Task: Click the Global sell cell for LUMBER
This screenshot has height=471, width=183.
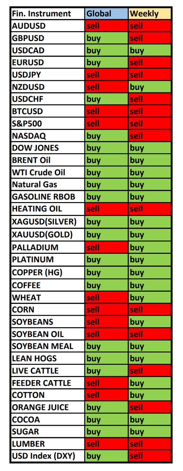Action: [107, 444]
